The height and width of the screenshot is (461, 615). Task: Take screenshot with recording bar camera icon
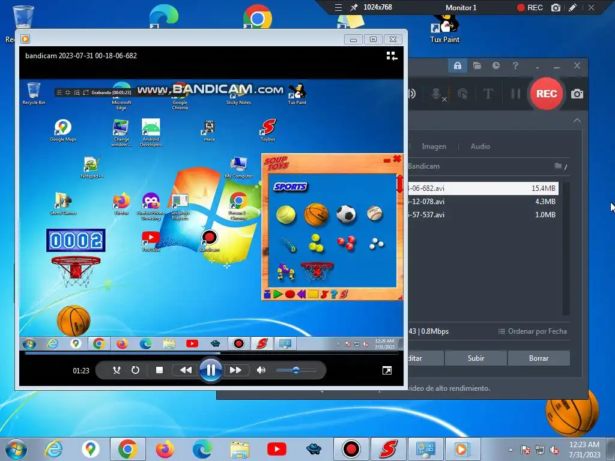point(556,7)
